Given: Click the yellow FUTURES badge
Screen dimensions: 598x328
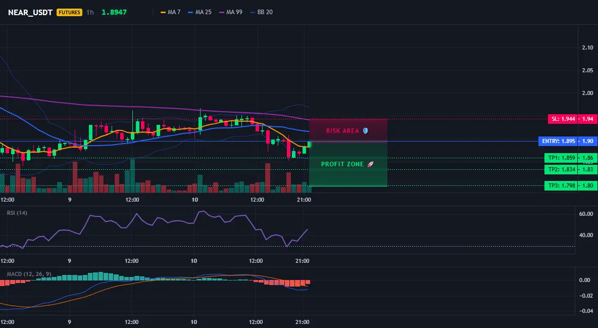Looking at the screenshot, I should (x=69, y=12).
